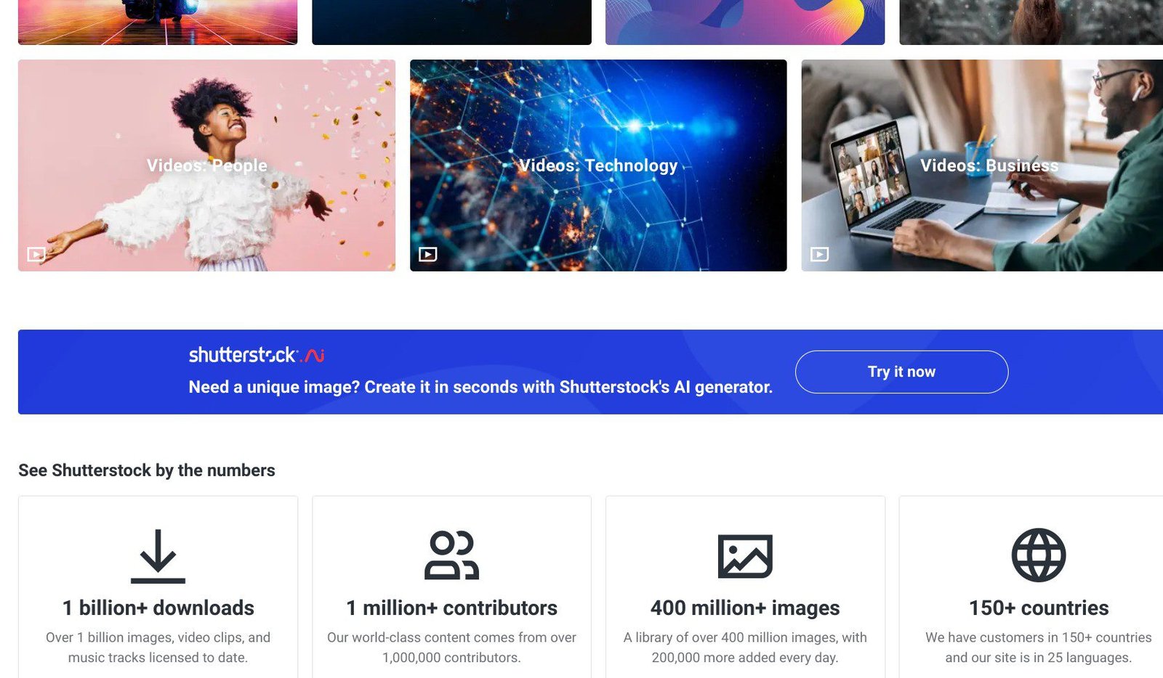Viewport: 1163px width, 678px height.
Task: Click the 'Videos: Technology' label
Action: coord(598,166)
